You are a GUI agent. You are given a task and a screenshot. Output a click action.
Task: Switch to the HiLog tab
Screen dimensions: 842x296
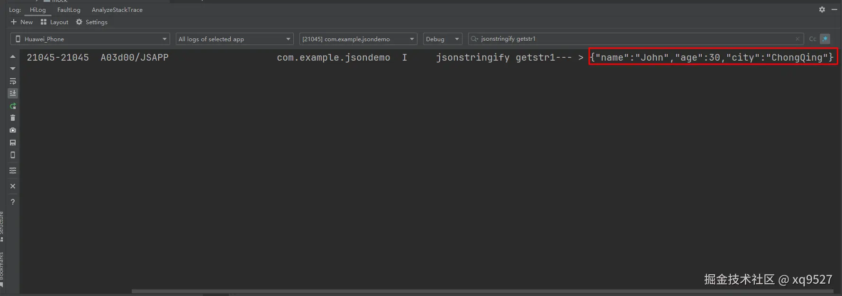[38, 10]
